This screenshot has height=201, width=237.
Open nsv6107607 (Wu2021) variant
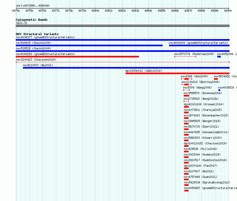click(x=199, y=171)
